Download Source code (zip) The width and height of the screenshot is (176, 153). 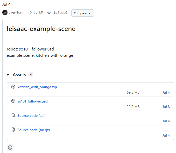(31, 116)
